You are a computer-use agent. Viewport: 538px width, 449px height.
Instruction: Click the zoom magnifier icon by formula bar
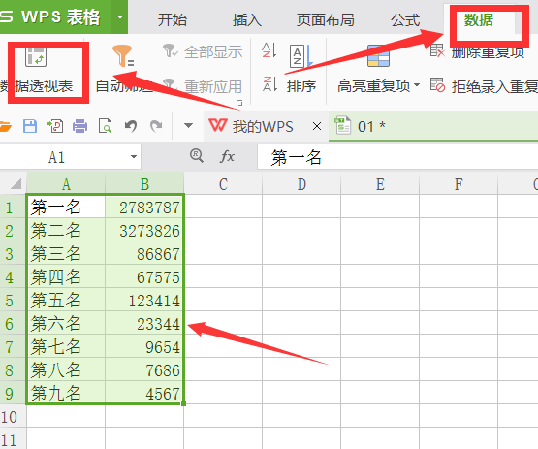197,156
